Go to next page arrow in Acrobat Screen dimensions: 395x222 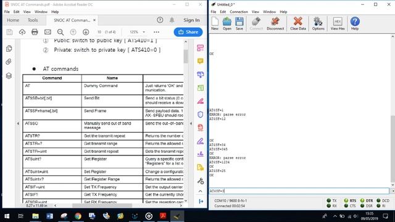(x=86, y=32)
